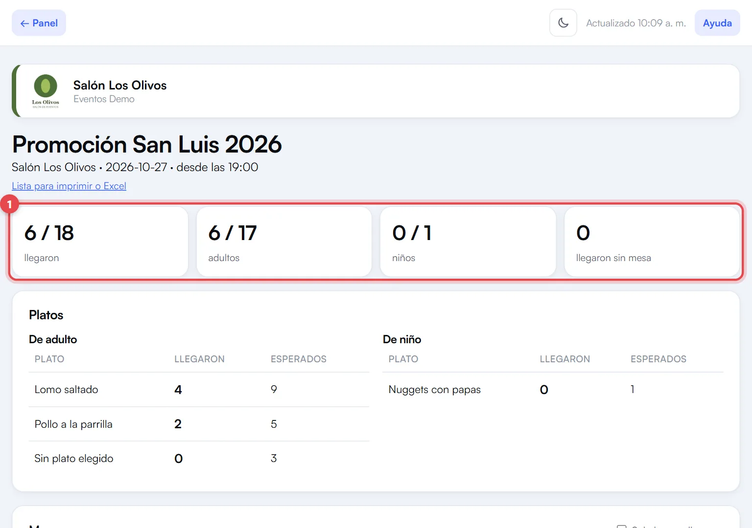This screenshot has height=528, width=752.
Task: Click LLEGARON header in De adulto table
Action: [199, 359]
